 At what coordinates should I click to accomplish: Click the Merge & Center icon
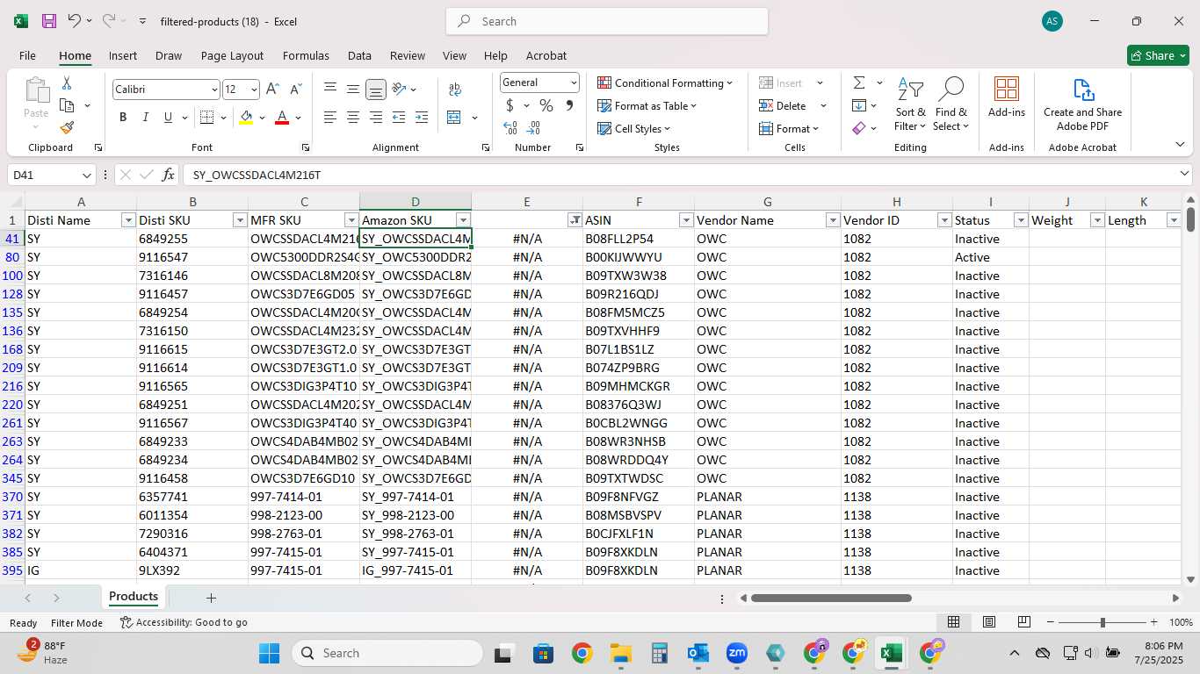454,118
